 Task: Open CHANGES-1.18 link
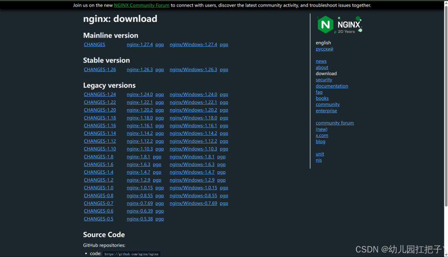(x=100, y=118)
